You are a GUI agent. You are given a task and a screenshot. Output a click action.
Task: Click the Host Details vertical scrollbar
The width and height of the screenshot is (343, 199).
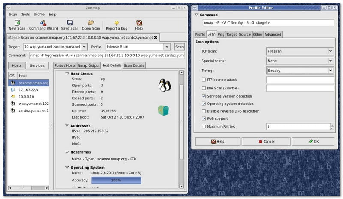click(x=181, y=129)
